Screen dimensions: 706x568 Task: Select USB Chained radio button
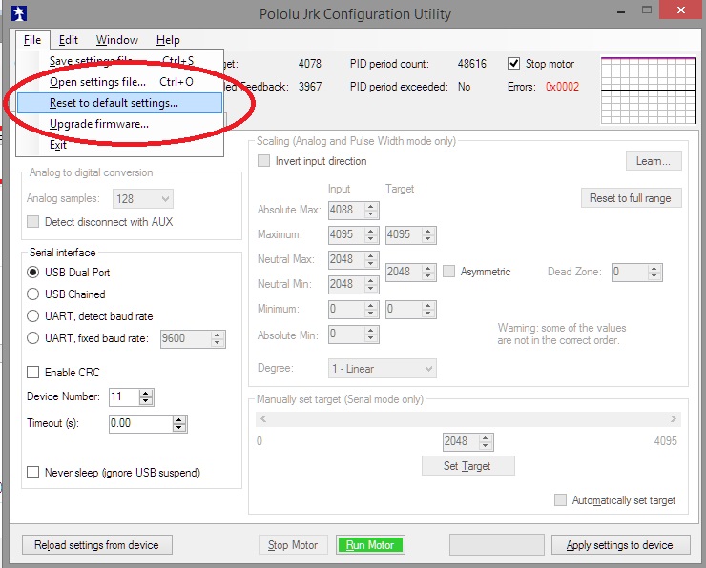[x=32, y=294]
